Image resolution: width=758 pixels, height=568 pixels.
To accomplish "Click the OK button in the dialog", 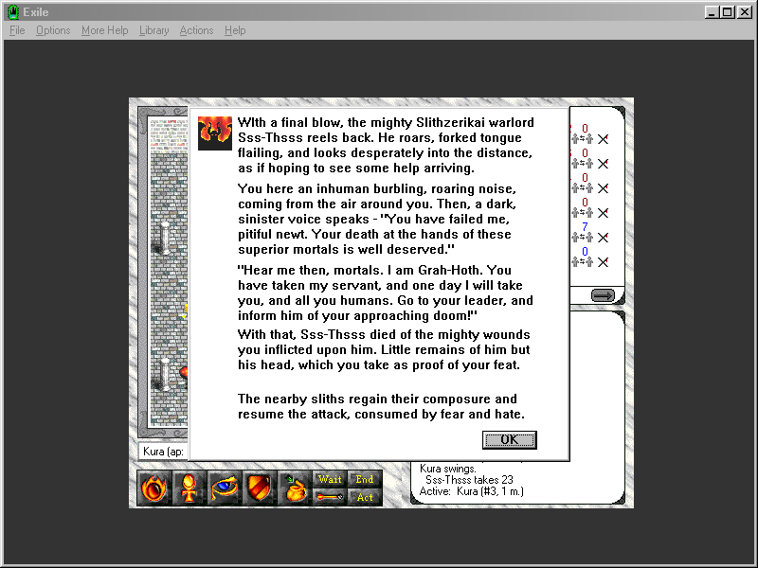I will point(509,439).
